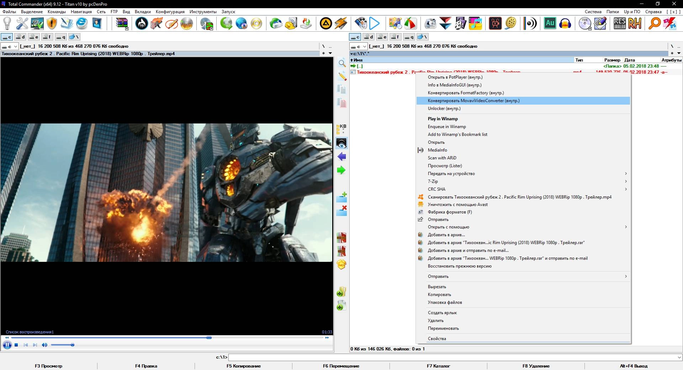Launch AIMP player toolbar icon
Screen dimensions: 683x370
click(x=326, y=23)
